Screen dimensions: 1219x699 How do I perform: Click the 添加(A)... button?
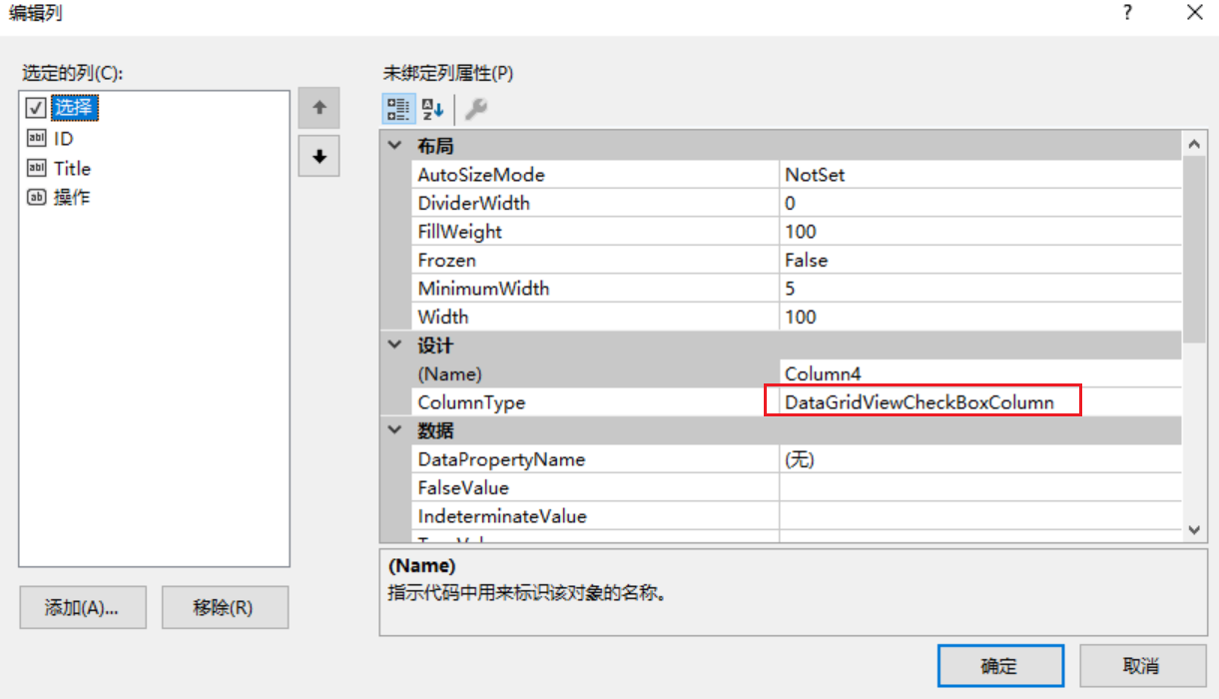(82, 607)
